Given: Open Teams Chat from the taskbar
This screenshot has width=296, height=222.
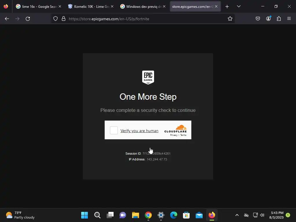Looking at the screenshot, I should (123, 215).
